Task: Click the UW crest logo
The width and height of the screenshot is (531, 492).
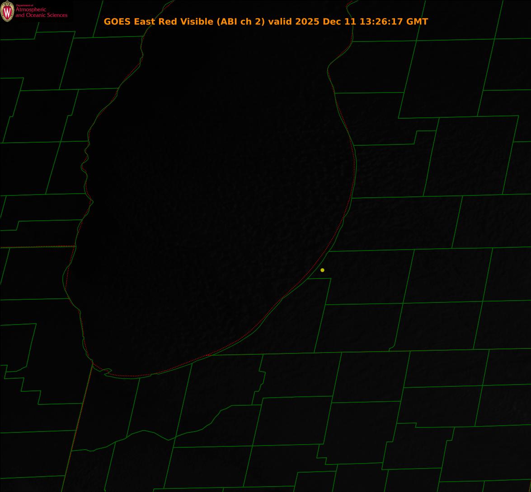Action: click(x=7, y=11)
